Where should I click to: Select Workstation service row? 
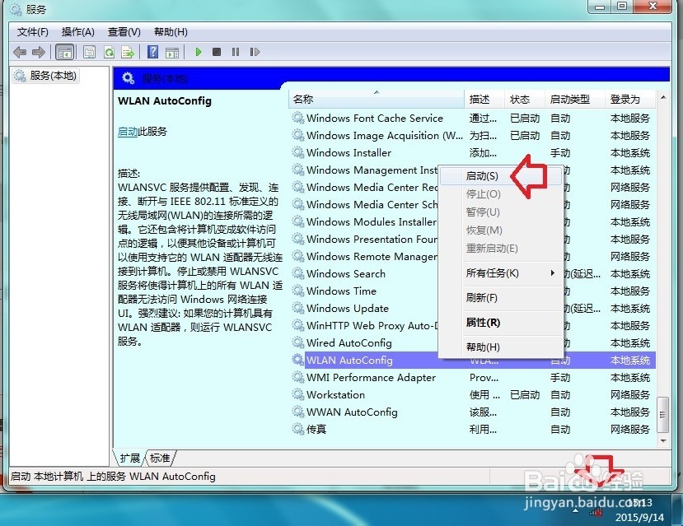pos(473,395)
